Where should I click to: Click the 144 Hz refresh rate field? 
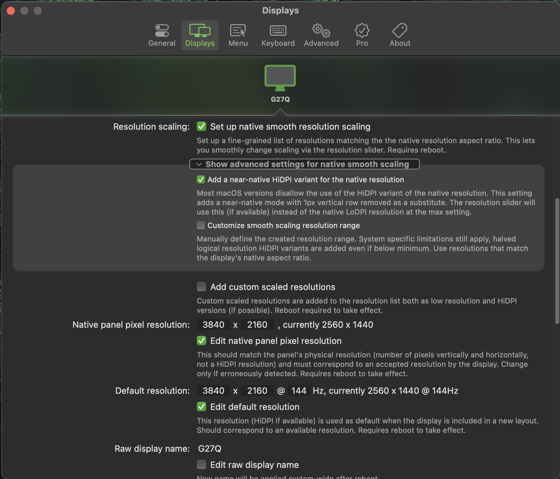point(299,391)
